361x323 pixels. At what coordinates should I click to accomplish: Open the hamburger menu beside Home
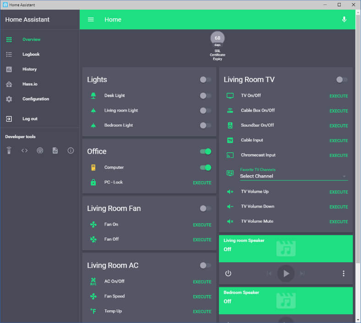click(91, 20)
